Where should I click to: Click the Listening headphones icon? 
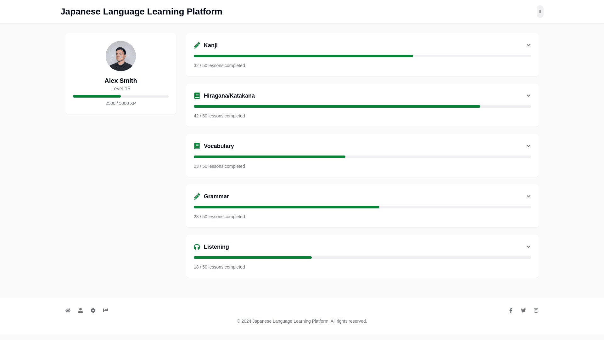tap(197, 247)
